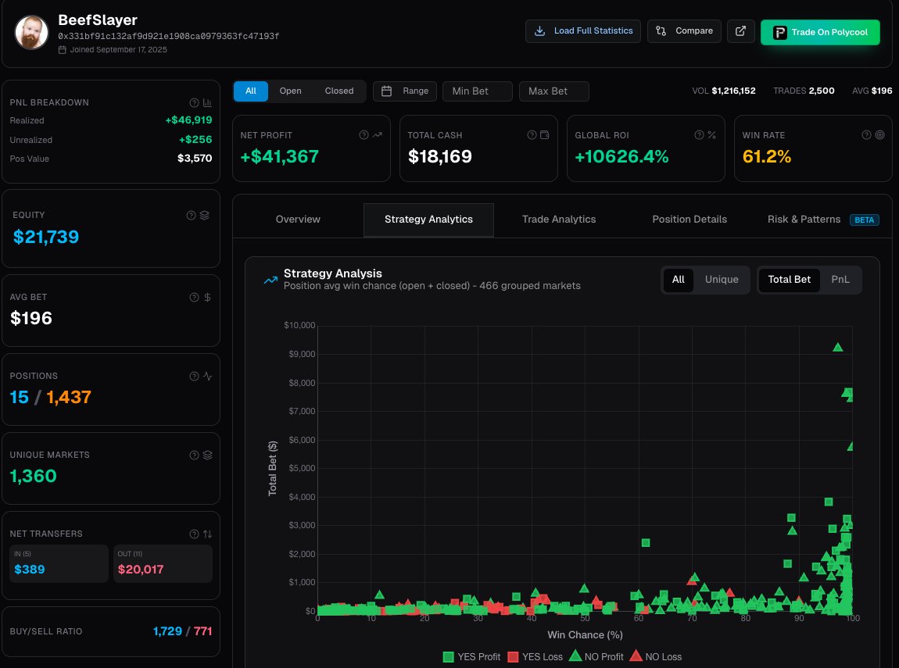Open the calendar icon on the Range filter
The image size is (899, 668).
coord(386,91)
